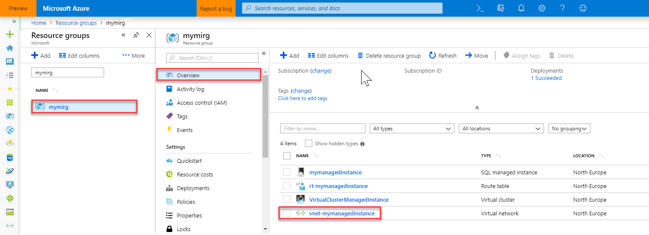Open SQL databases icon in sidebar
The width and height of the screenshot is (649, 235).
[x=10, y=157]
